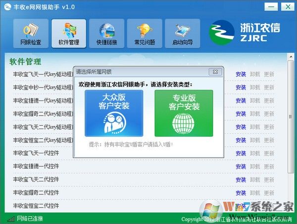Viewport: 297px width, 224px height.
Task: Install 丰收宝握奇二代控件
Action: [241, 193]
